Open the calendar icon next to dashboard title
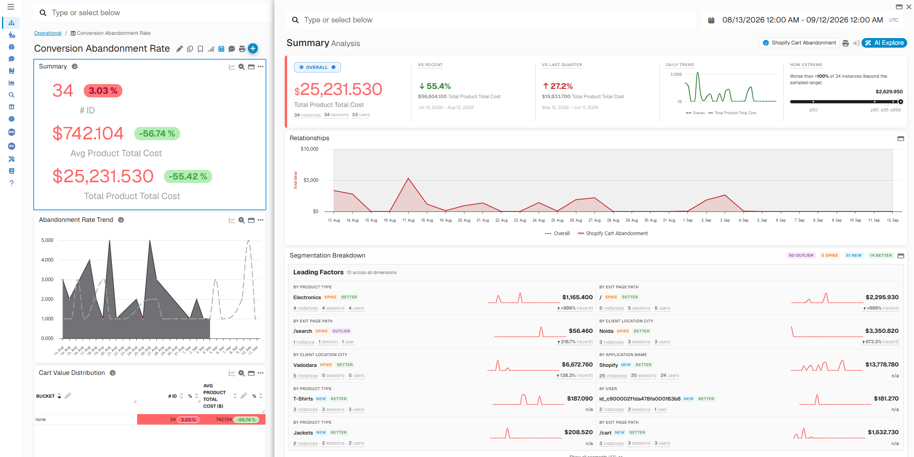This screenshot has width=914, height=457. [221, 49]
